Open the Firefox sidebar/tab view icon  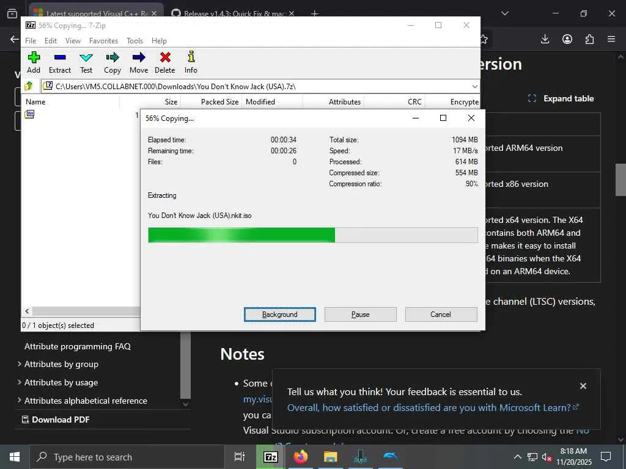[12, 13]
